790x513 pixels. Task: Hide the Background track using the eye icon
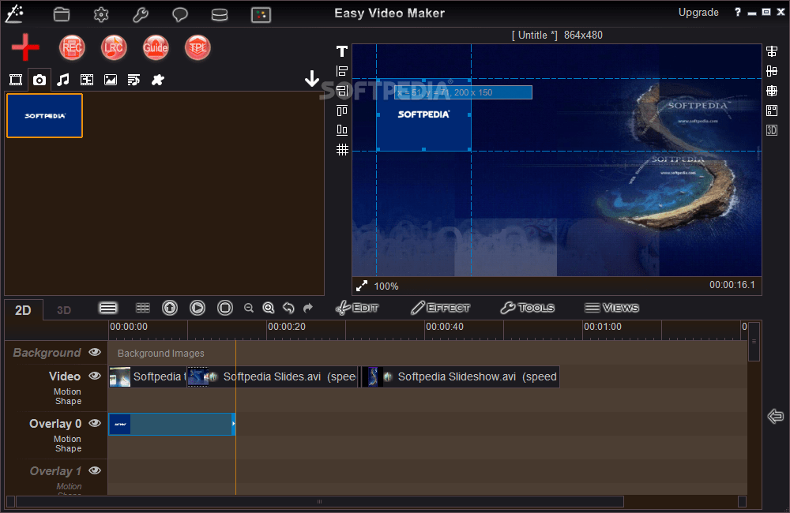[x=94, y=352]
